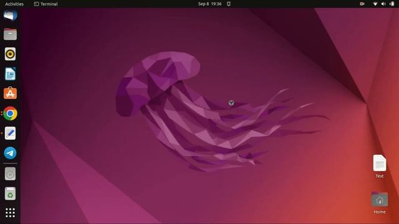This screenshot has height=224, width=399.
Task: Open the Activities overview
Action: point(14,4)
